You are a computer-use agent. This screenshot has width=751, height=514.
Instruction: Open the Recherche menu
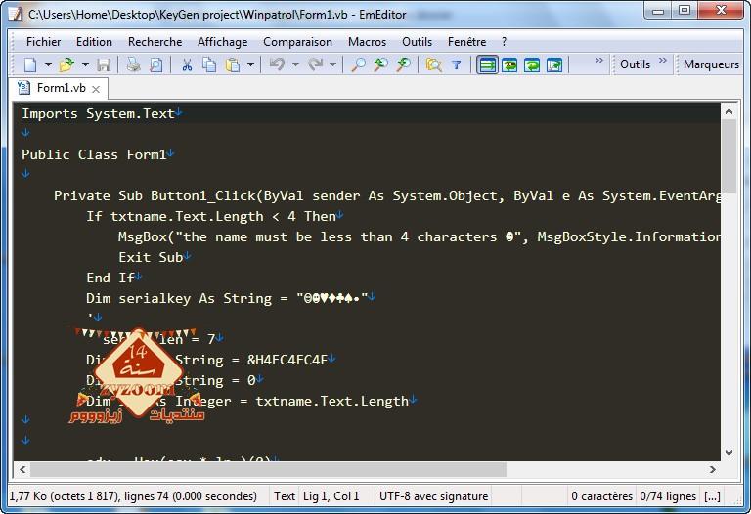155,42
